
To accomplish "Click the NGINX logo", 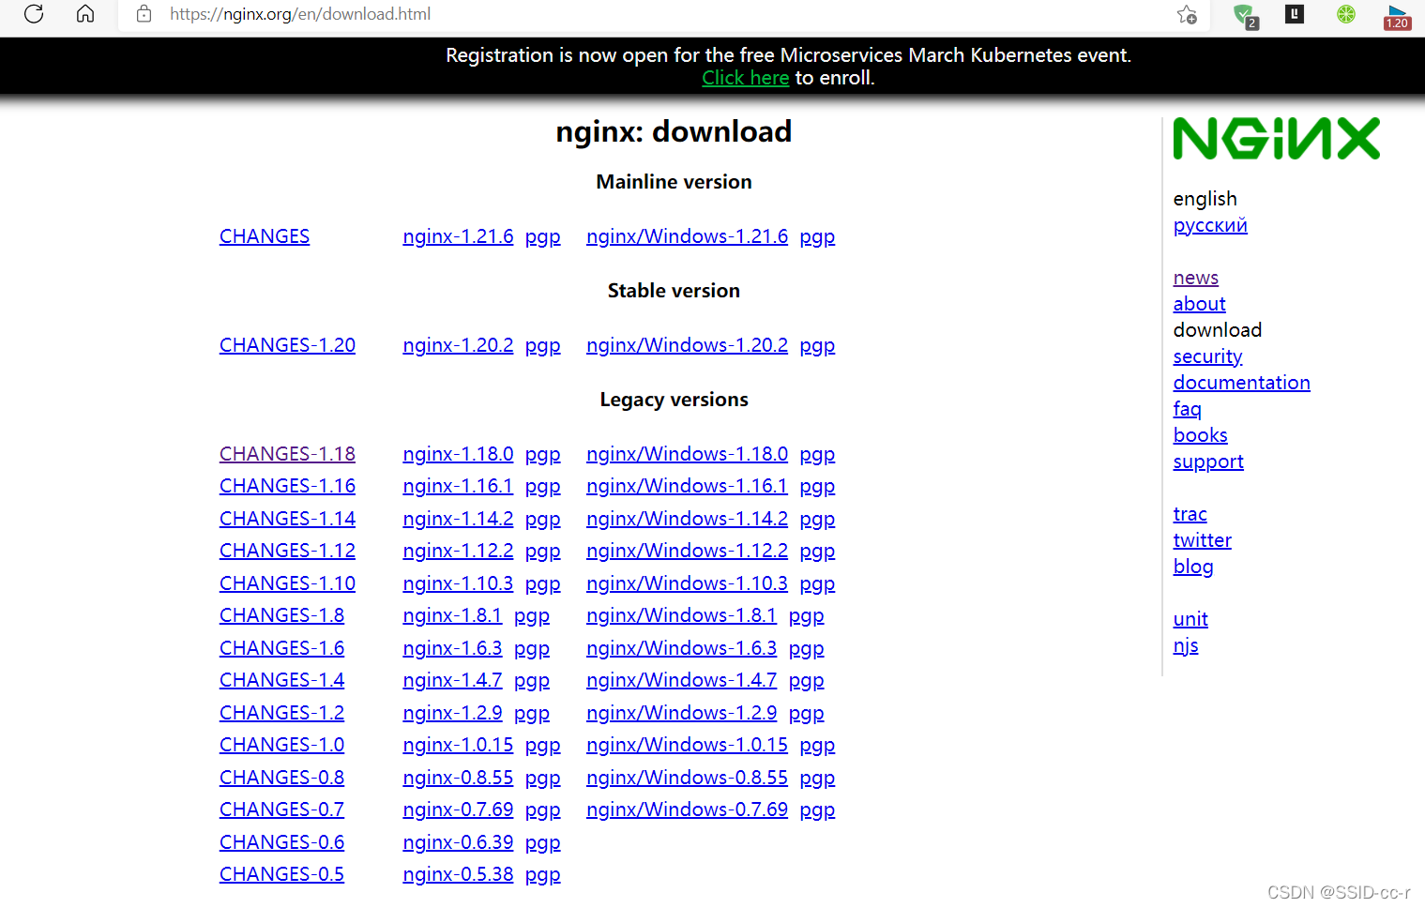I will 1277,139.
